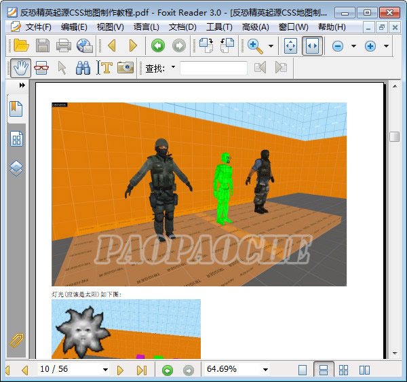Open the 文档(D) menu
Image resolution: width=407 pixels, height=382 pixels.
(182, 27)
